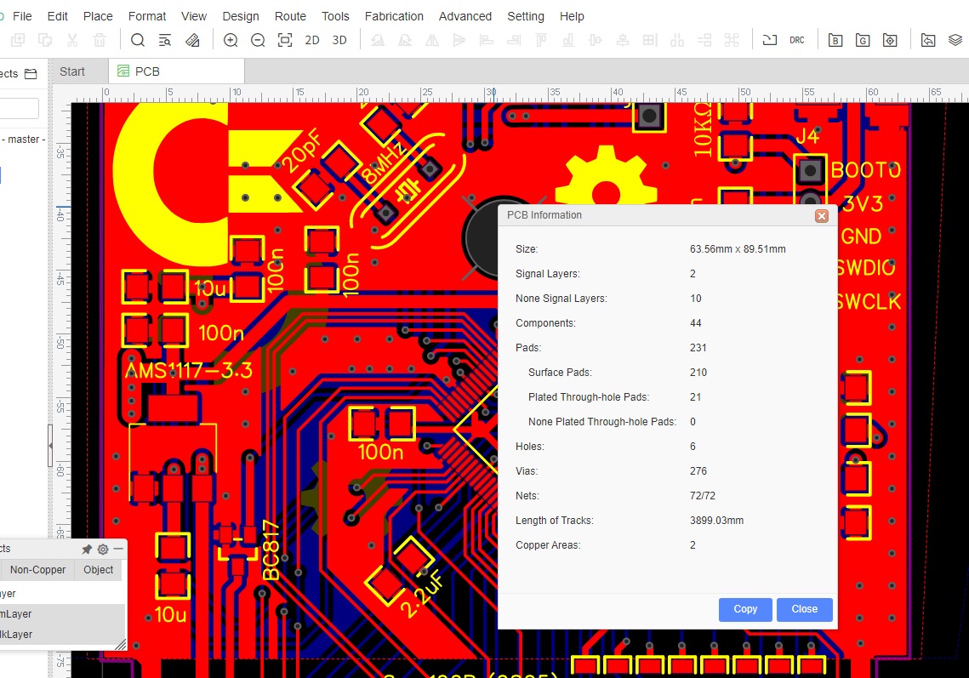The image size is (969, 678).
Task: Select the Zoom Out tool
Action: coord(257,39)
